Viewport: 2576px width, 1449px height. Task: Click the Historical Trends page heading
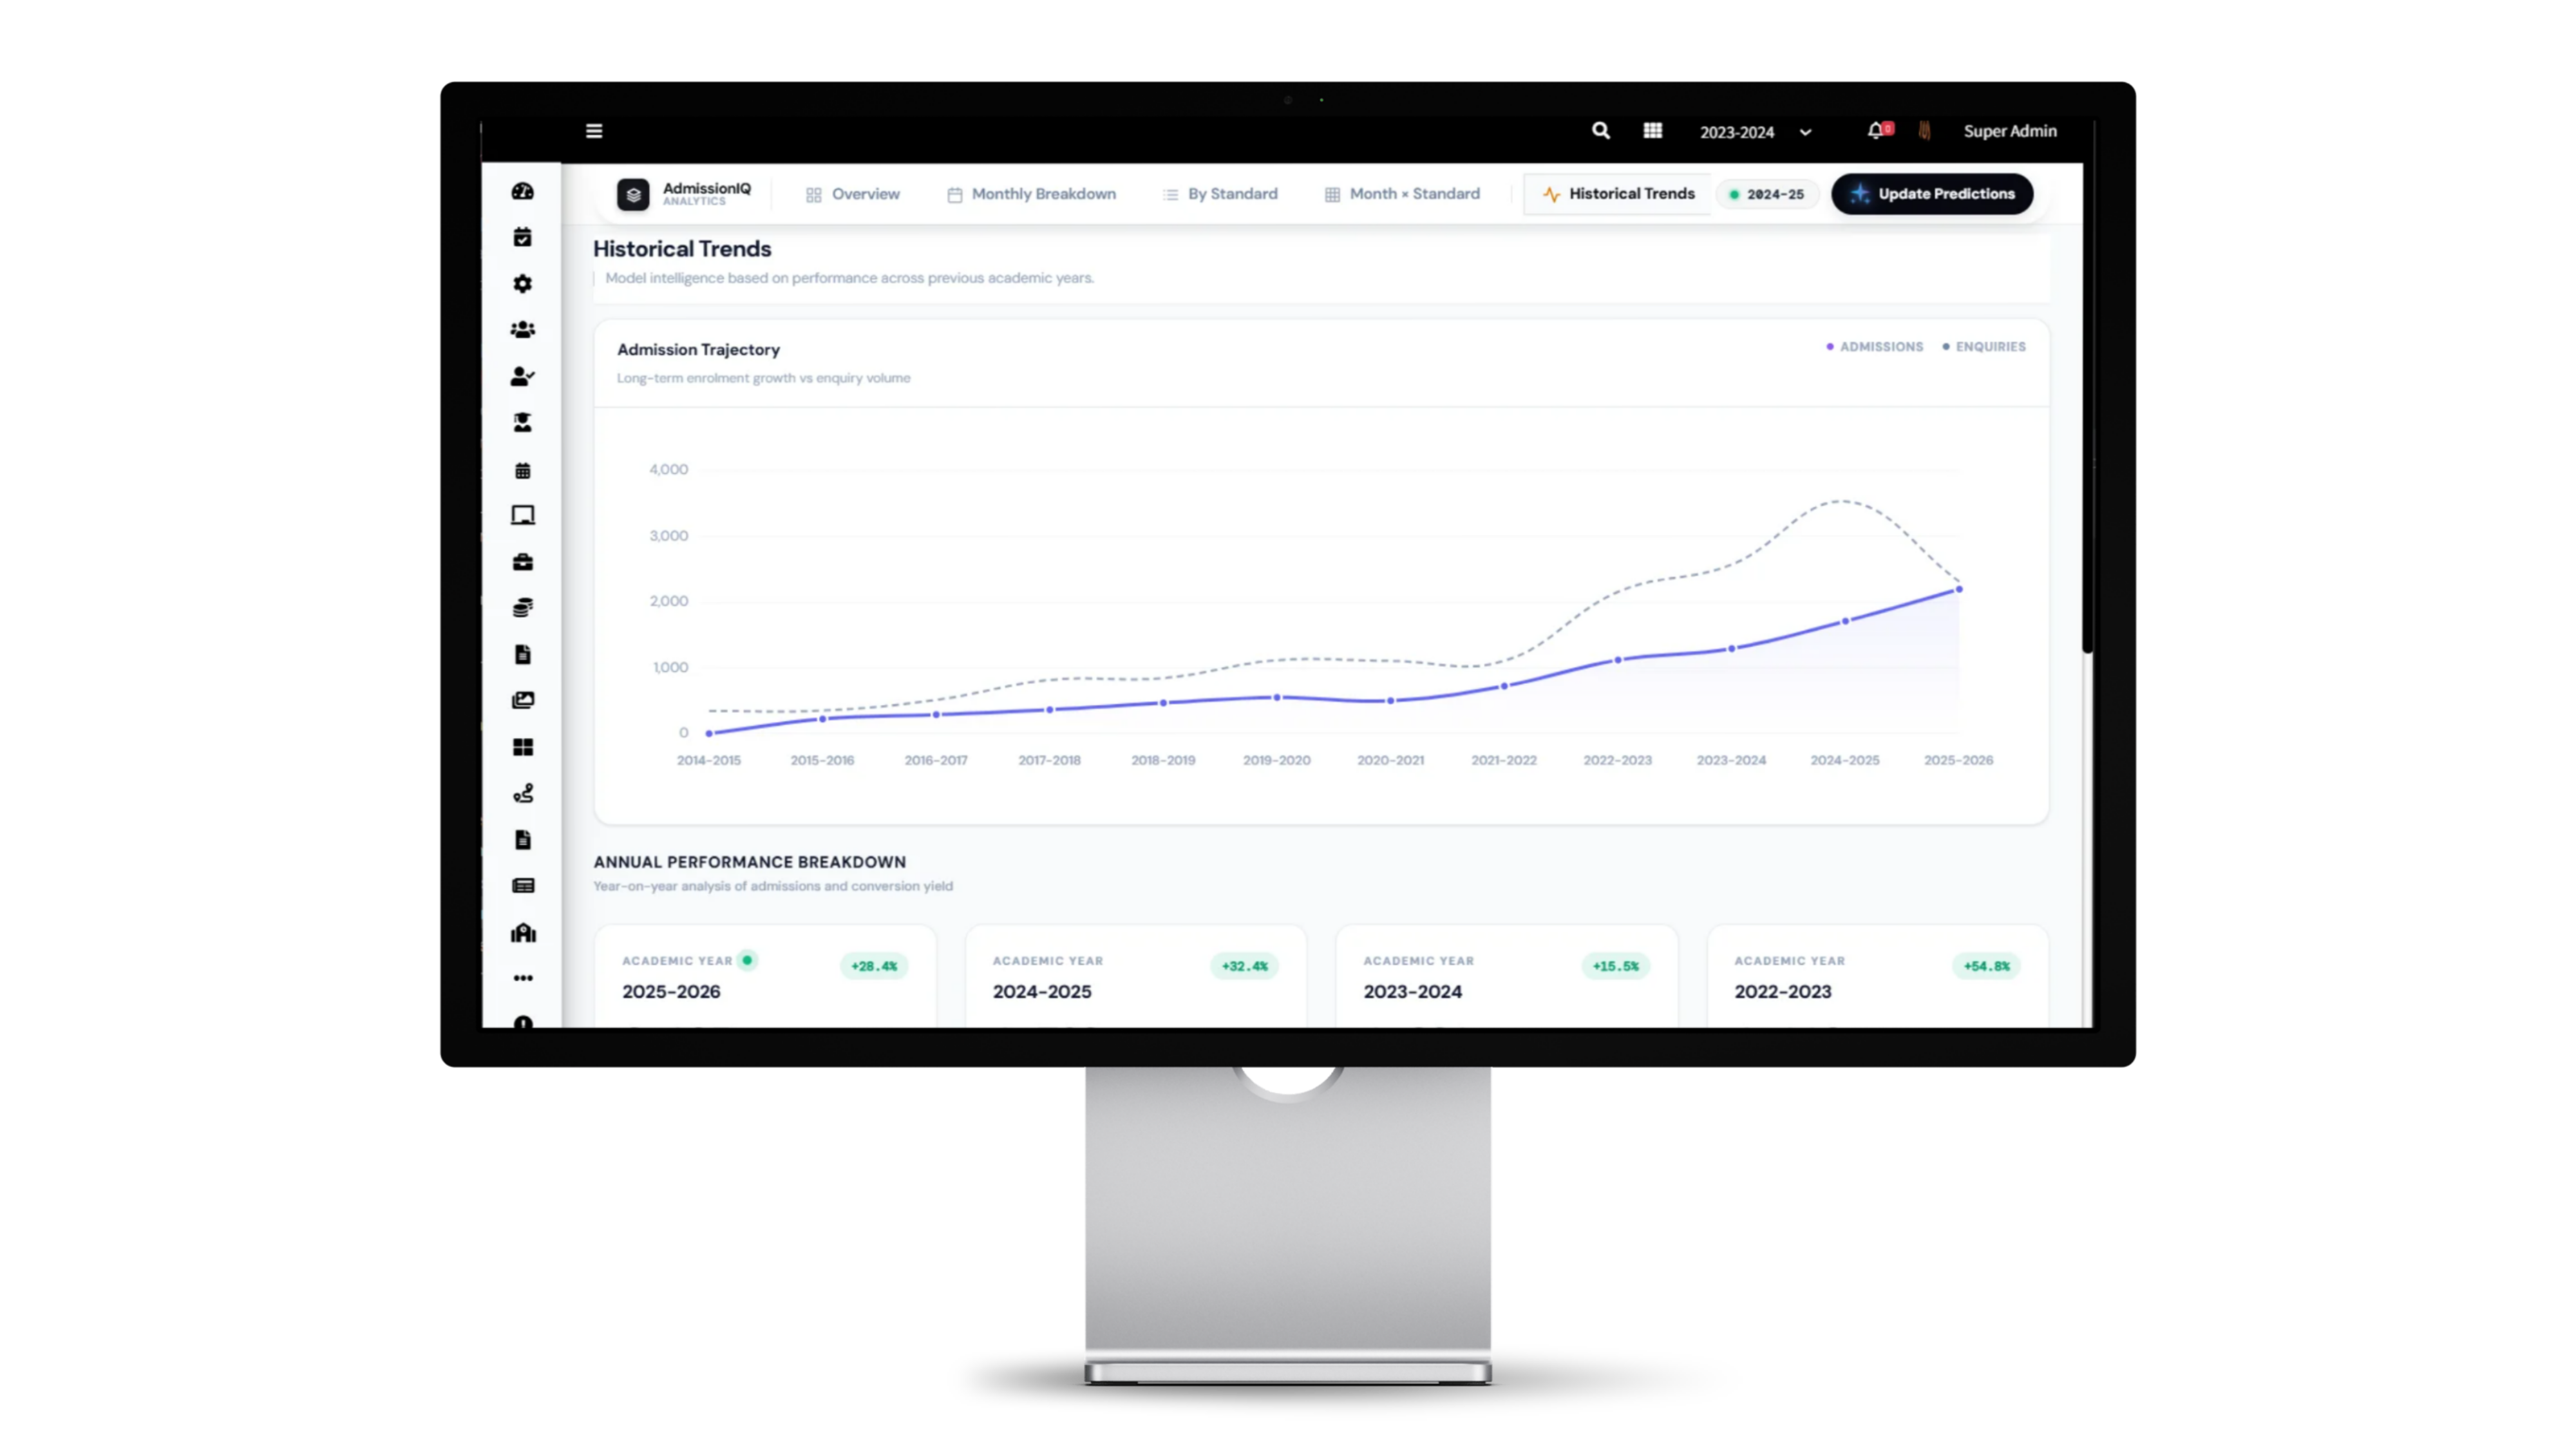pos(682,249)
